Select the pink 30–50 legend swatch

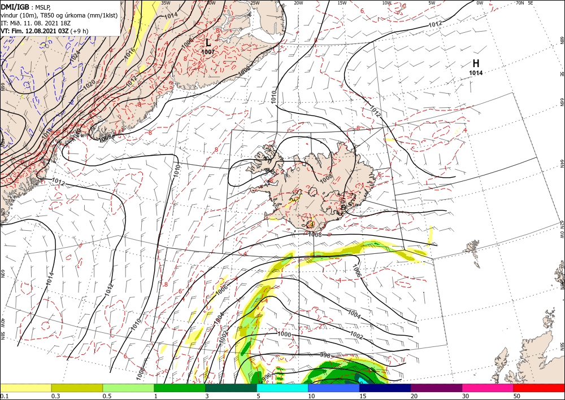pyautogui.click(x=488, y=388)
